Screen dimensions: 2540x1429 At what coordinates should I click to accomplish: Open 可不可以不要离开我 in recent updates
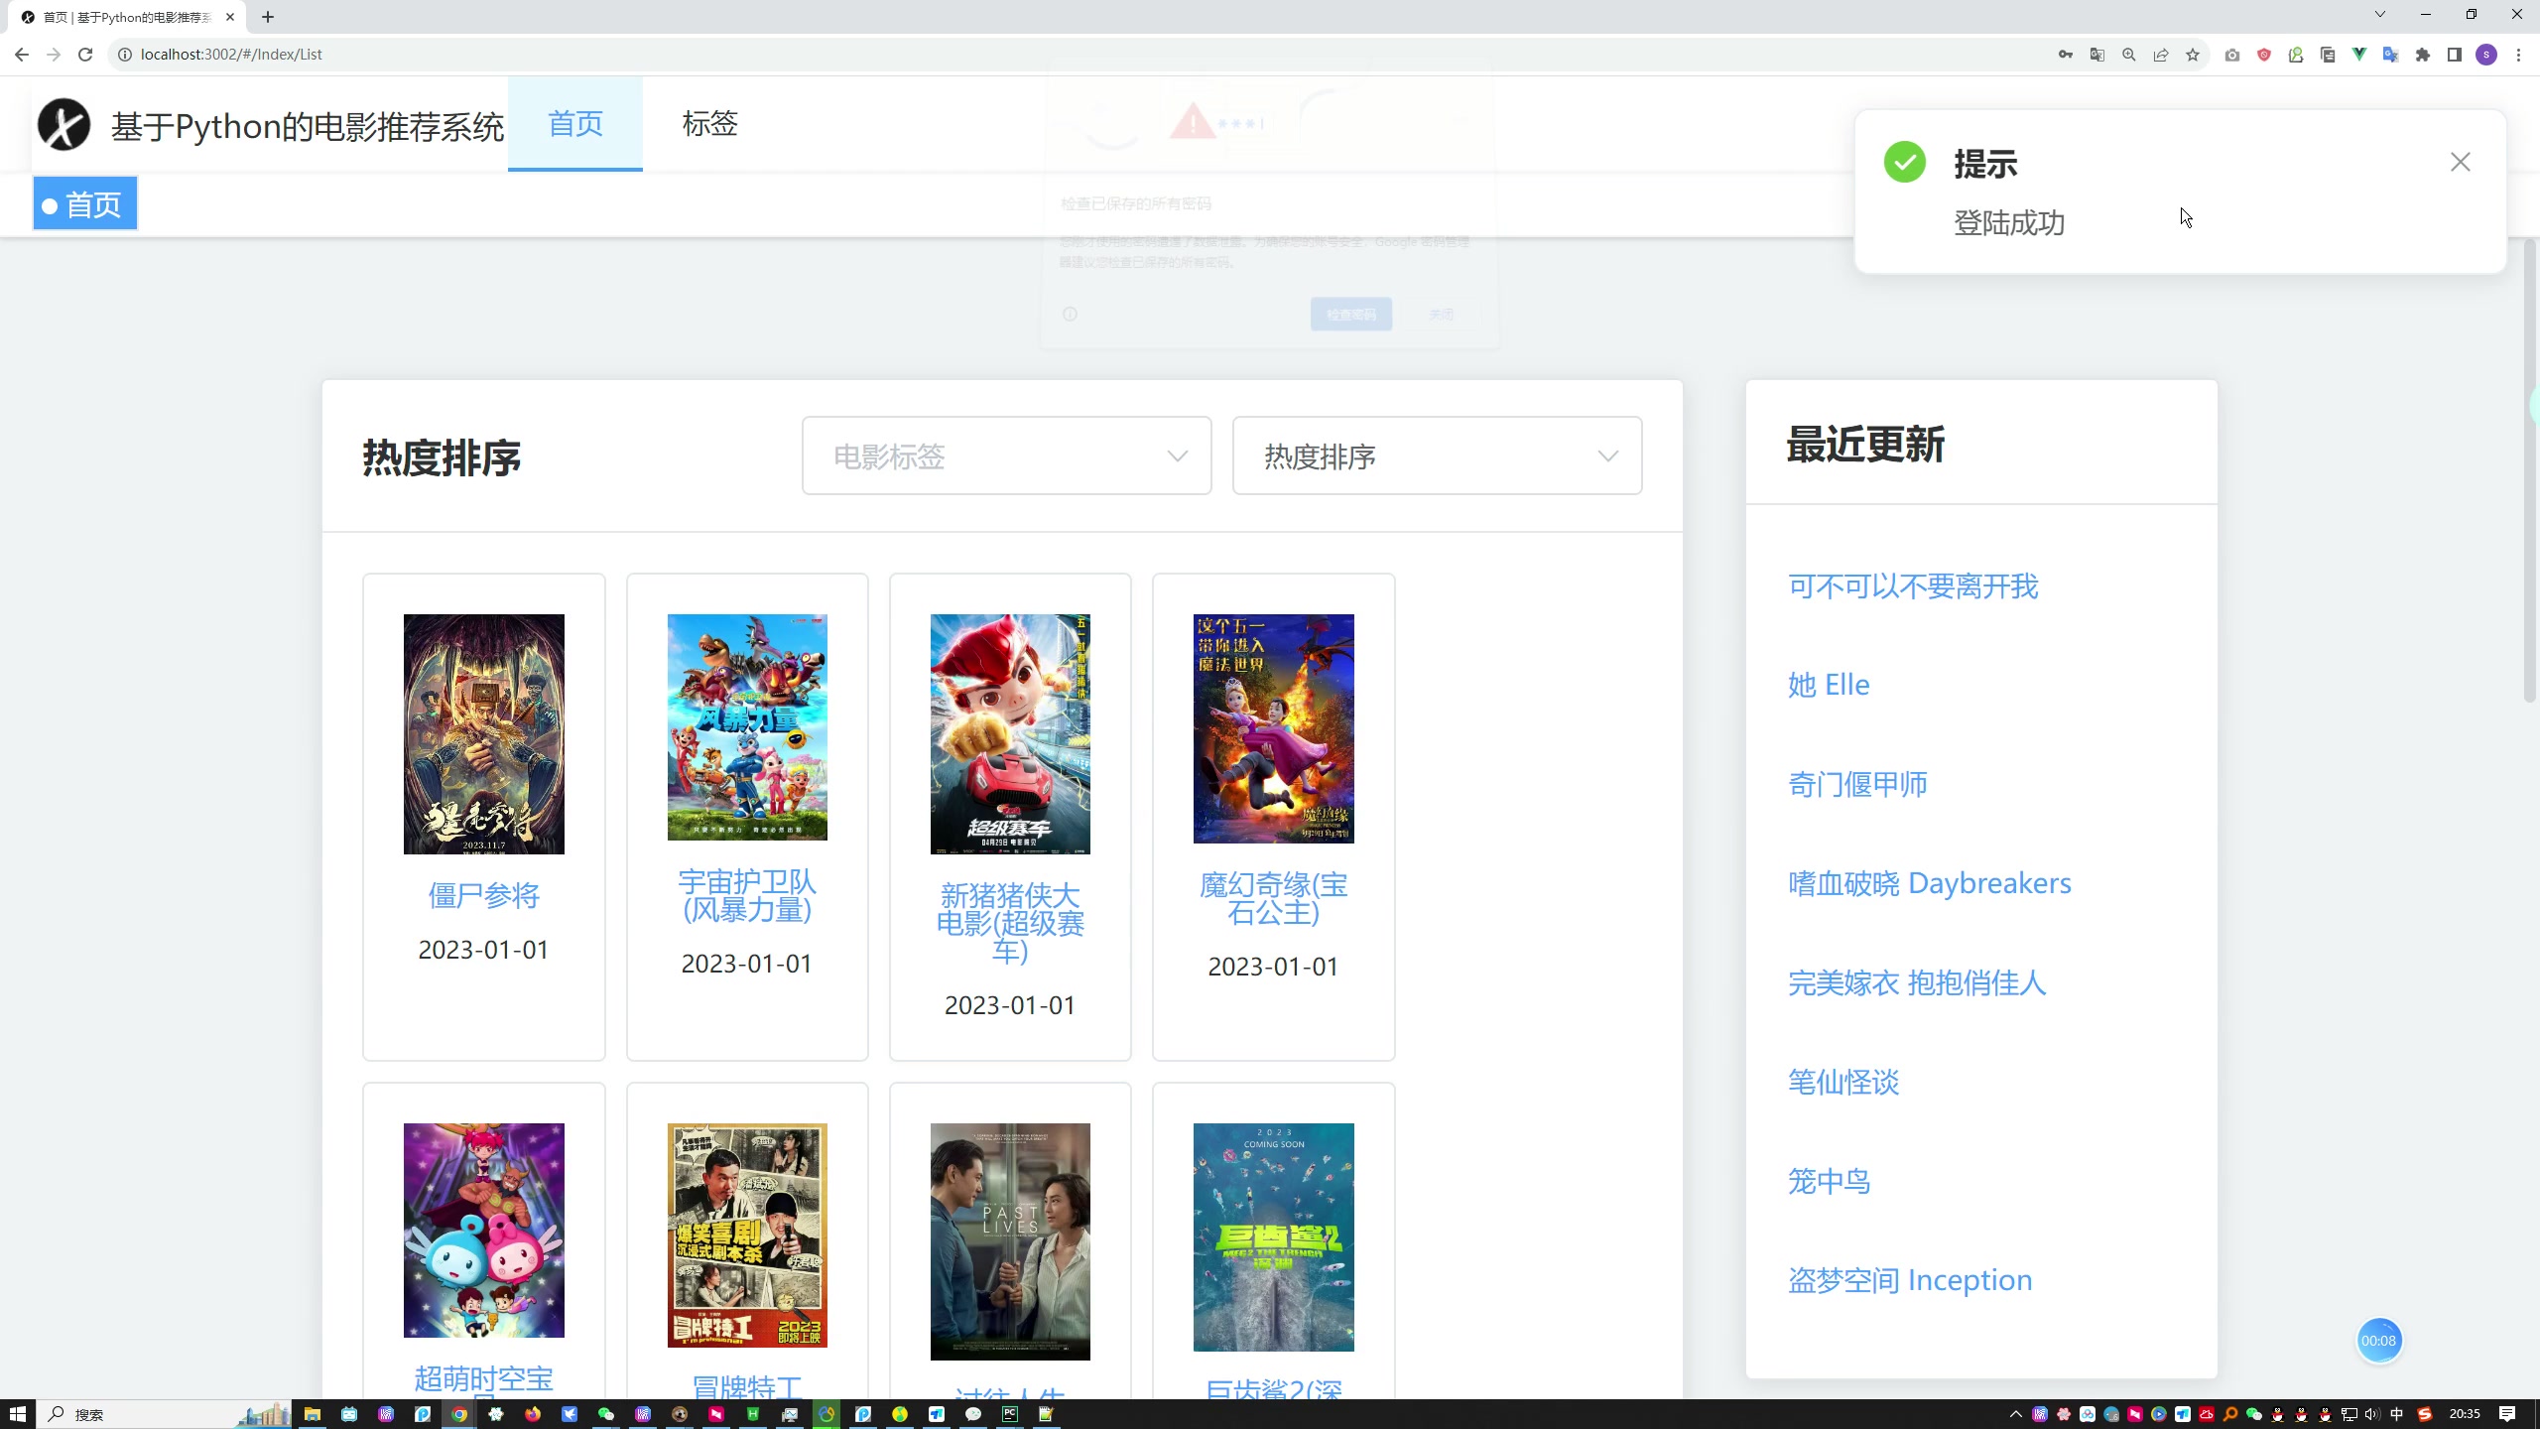1913,585
